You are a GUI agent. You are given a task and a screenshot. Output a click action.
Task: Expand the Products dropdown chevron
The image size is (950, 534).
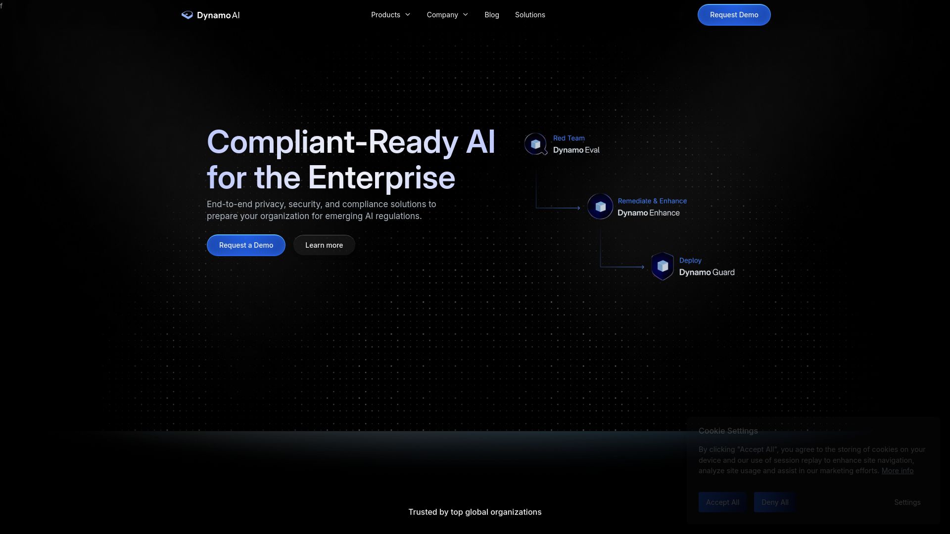[408, 15]
